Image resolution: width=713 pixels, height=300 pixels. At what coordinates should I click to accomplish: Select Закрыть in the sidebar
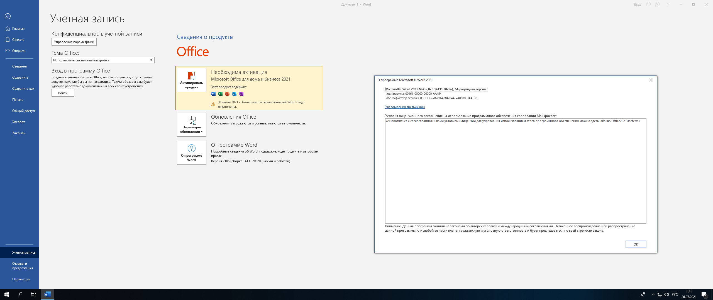pos(19,133)
